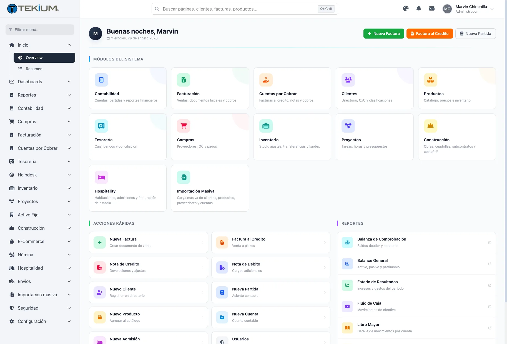Open Balanza de Comprobación external link icon

point(490,242)
